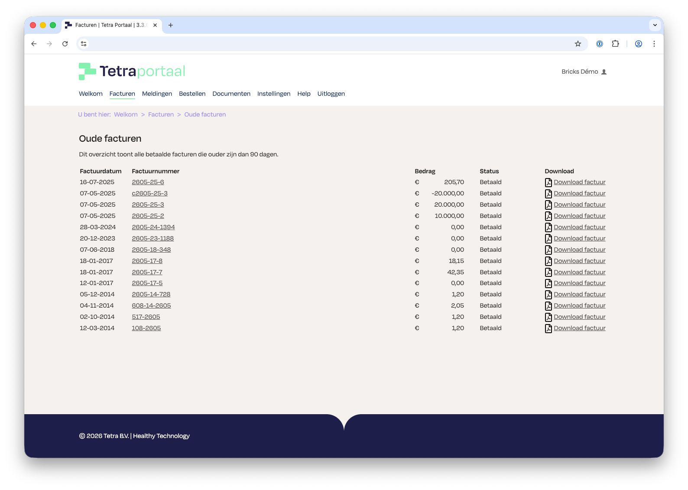Click the Tetra portaal logo
This screenshot has height=490, width=688.
click(x=132, y=71)
